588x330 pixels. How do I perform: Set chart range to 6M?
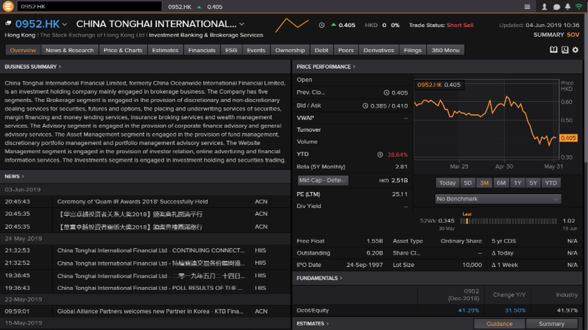(501, 183)
